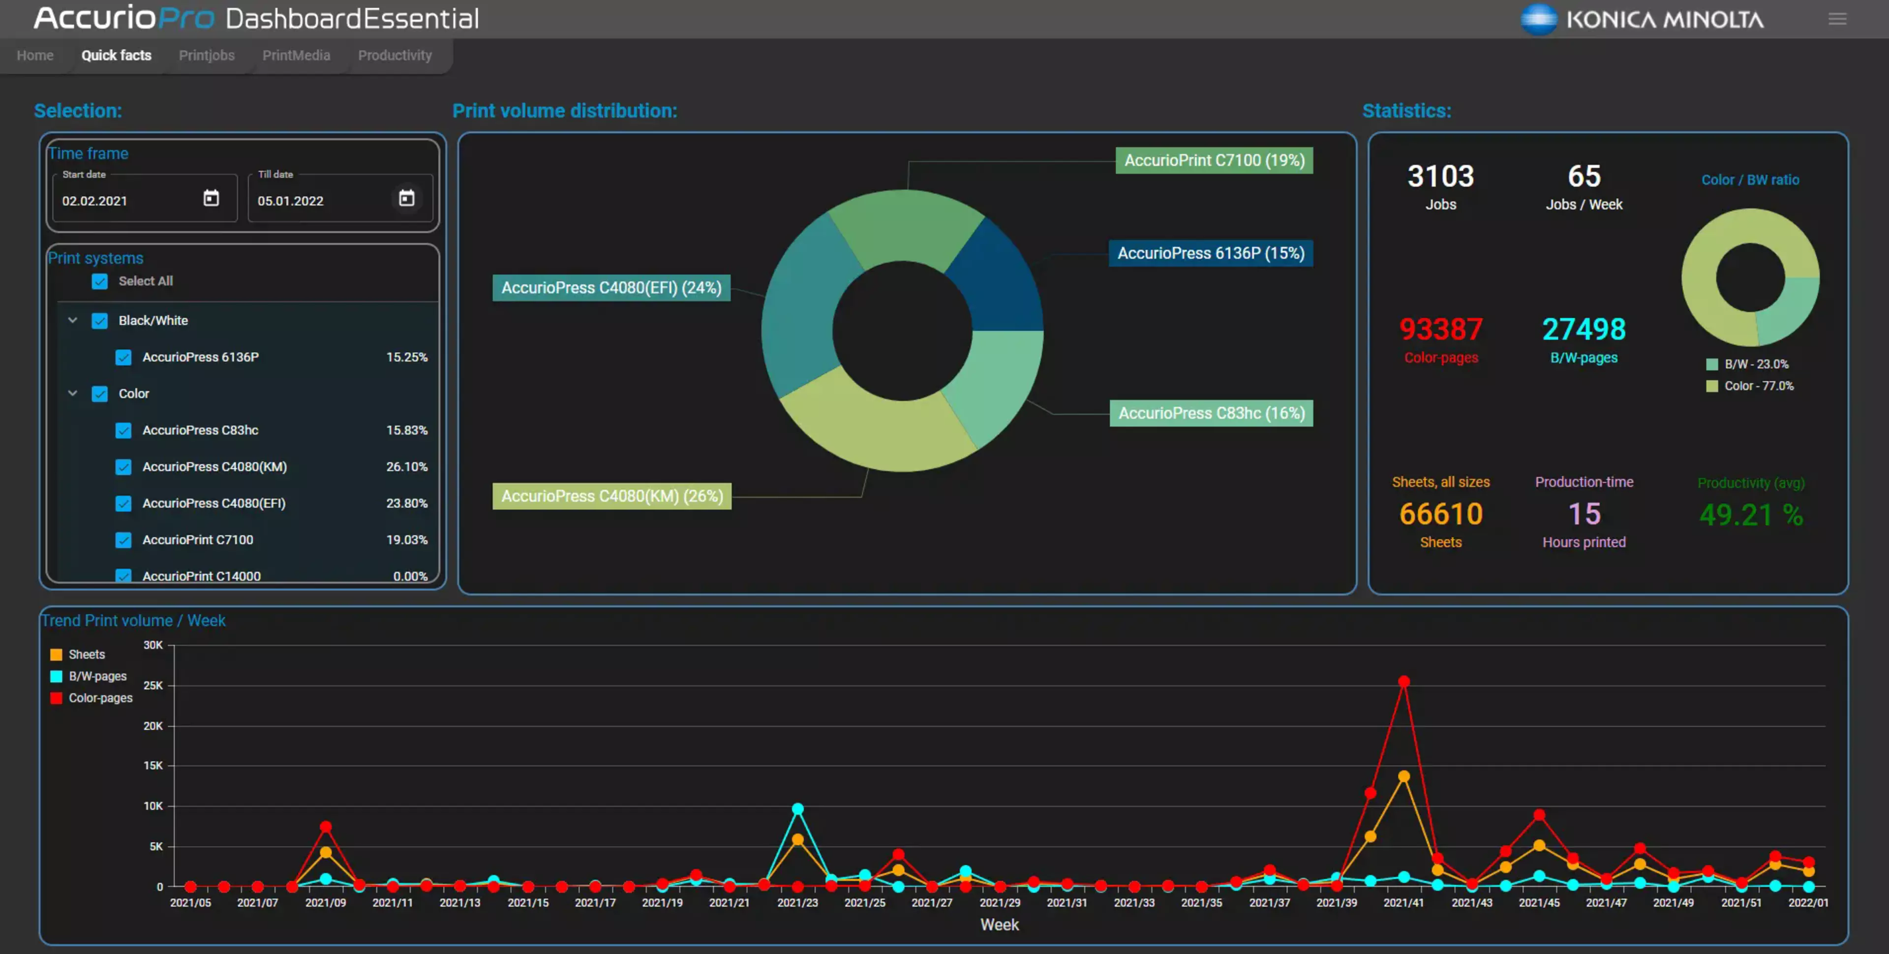Click the 27498 B/W-pages statistic
This screenshot has height=954, width=1889.
(1584, 340)
